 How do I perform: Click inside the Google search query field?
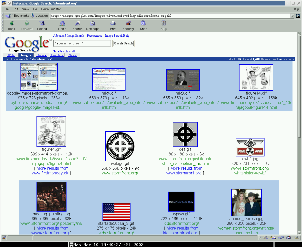pos(82,43)
